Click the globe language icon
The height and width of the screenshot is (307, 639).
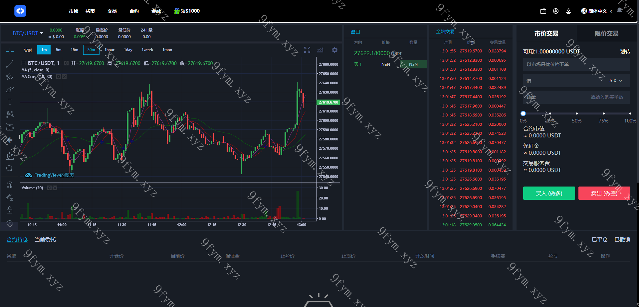tap(584, 11)
